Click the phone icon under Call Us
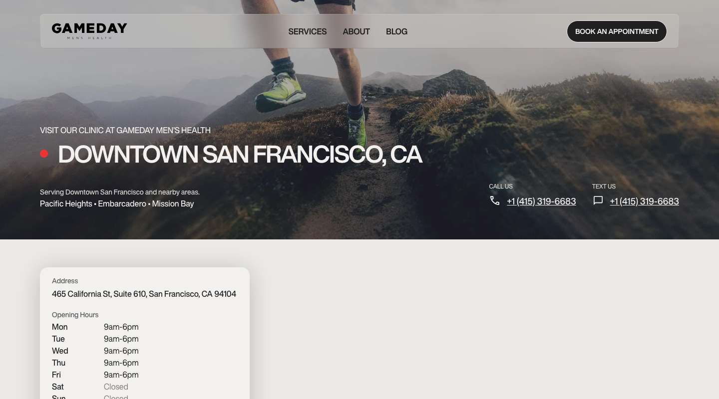 coord(495,200)
